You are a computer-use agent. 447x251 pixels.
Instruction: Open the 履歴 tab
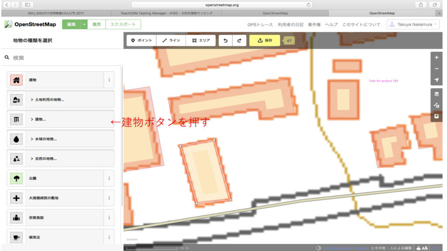coord(96,24)
